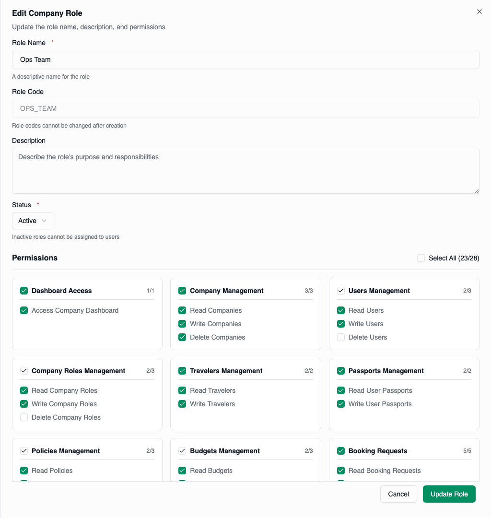Image resolution: width=491 pixels, height=518 pixels.
Task: Disable the Read Booking Requests permission
Action: [x=340, y=471]
